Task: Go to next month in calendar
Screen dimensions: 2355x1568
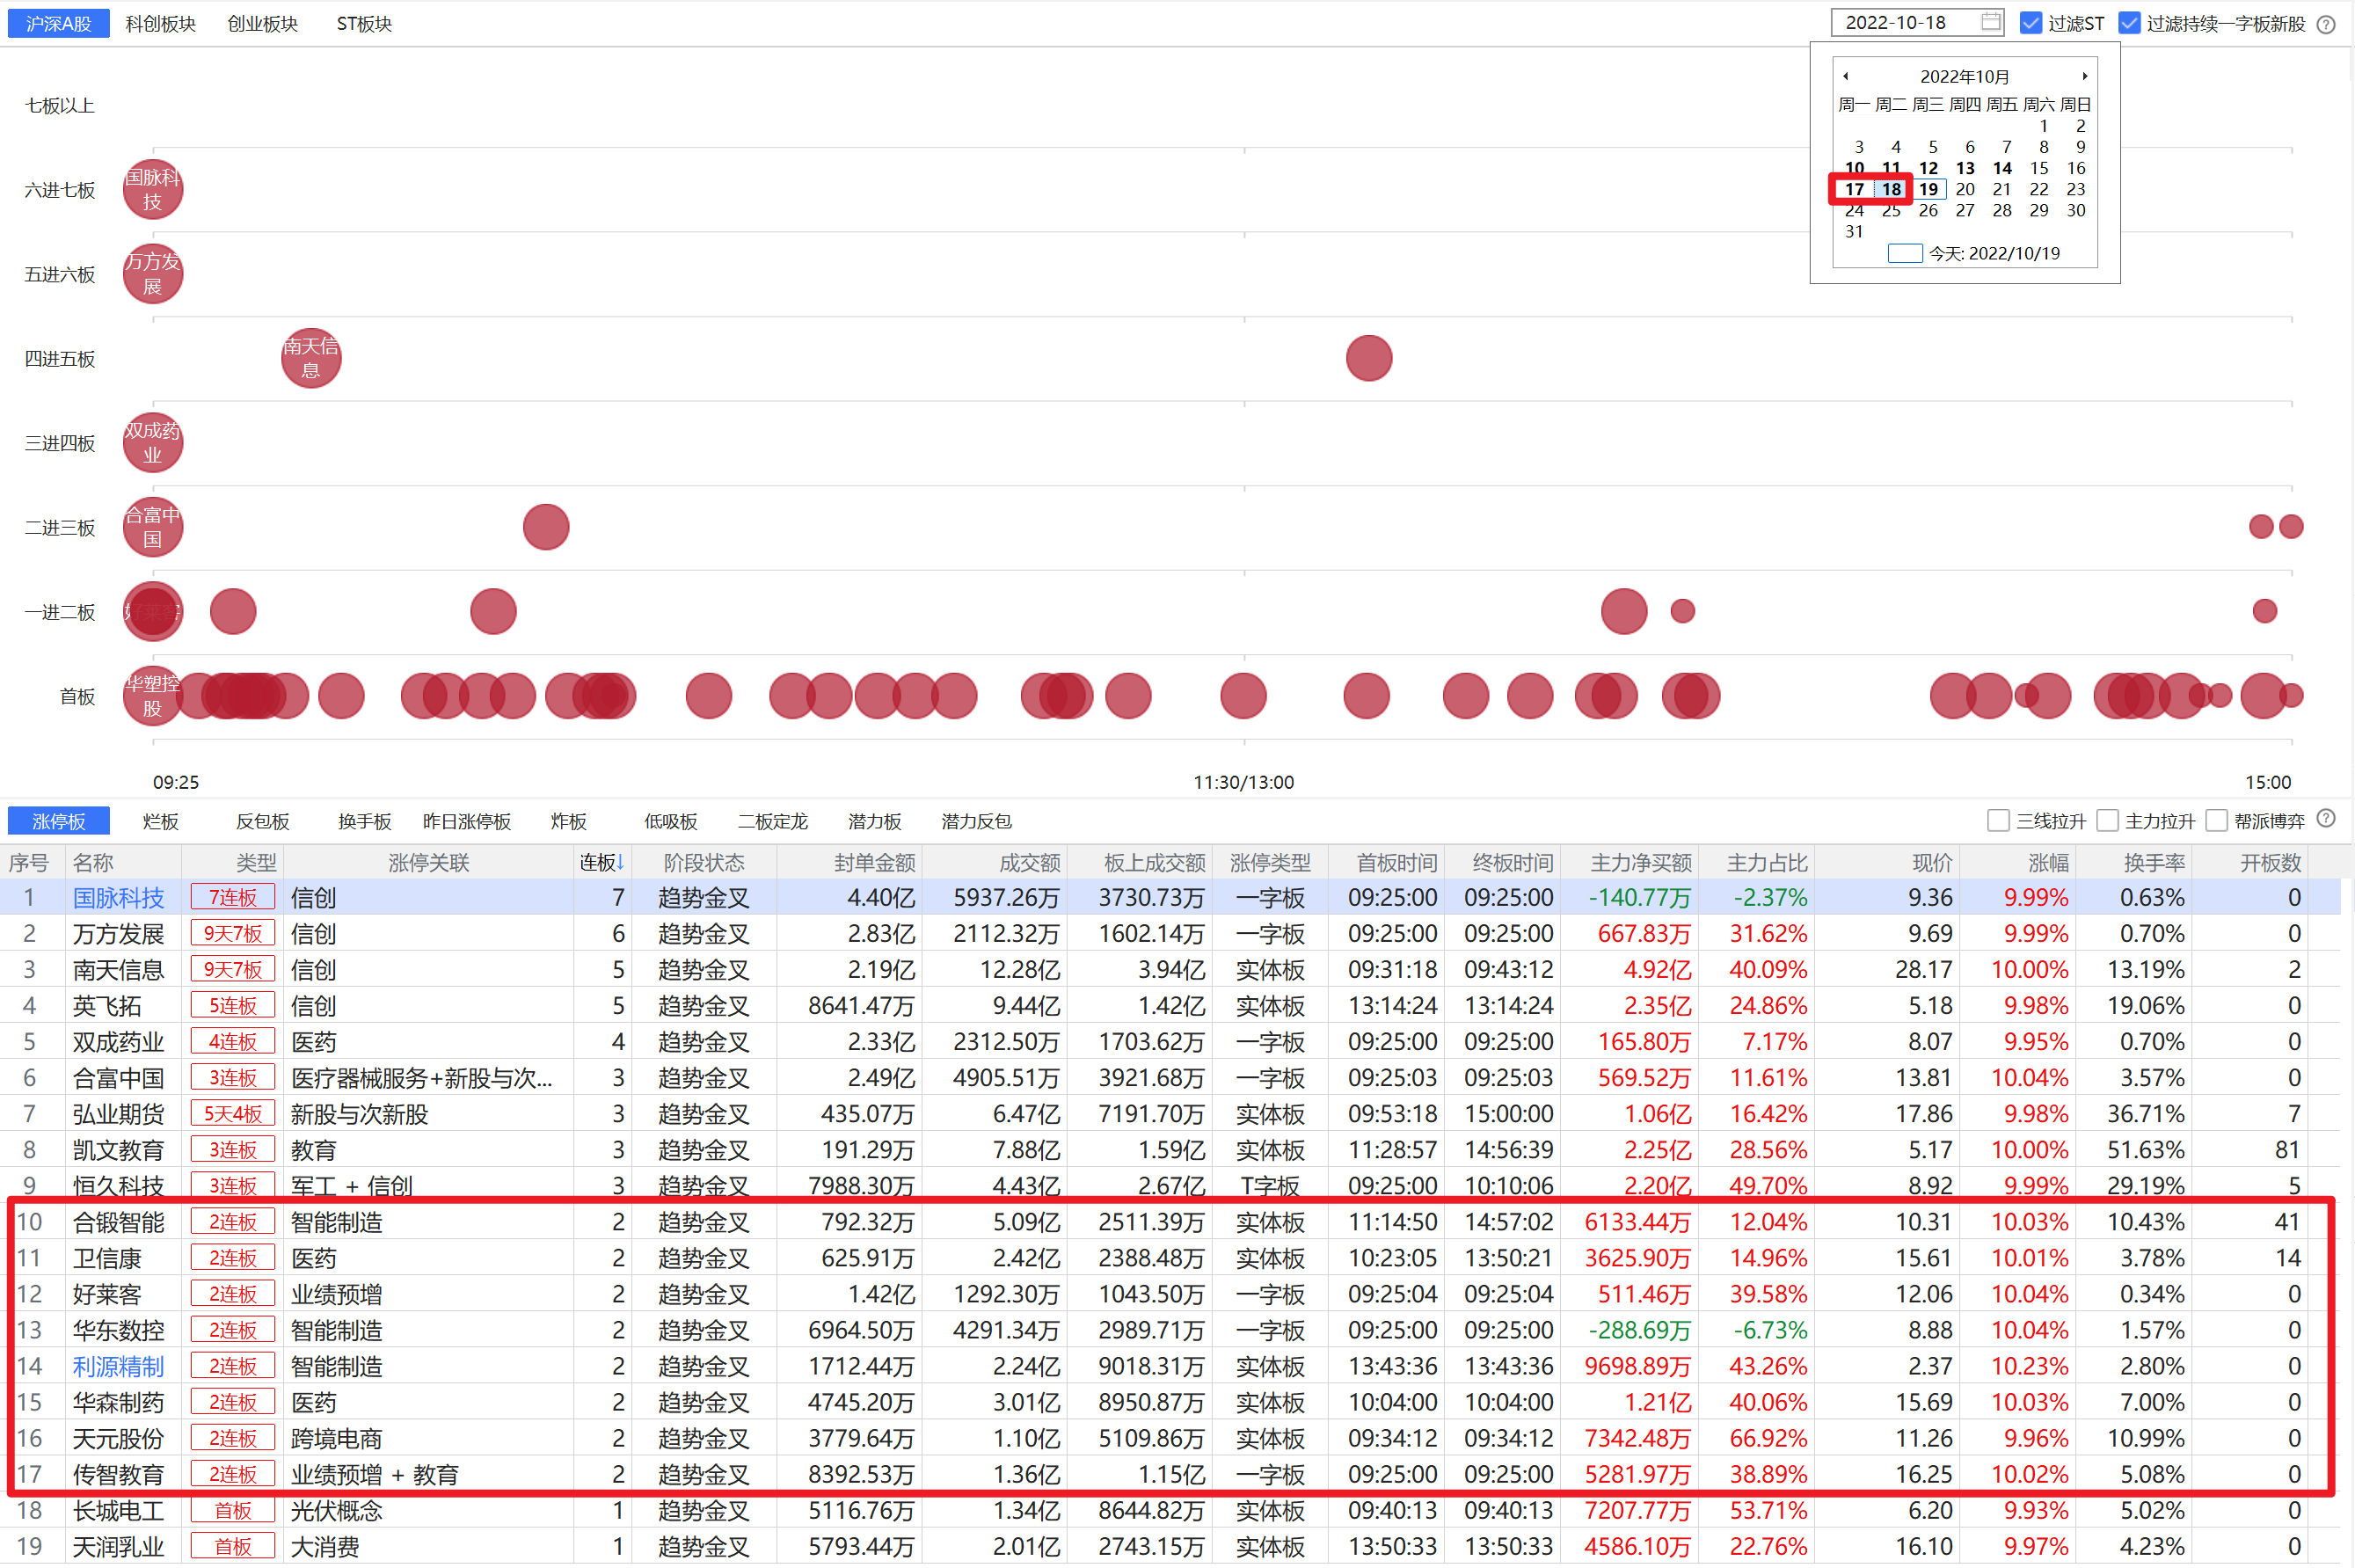Action: (x=2085, y=76)
